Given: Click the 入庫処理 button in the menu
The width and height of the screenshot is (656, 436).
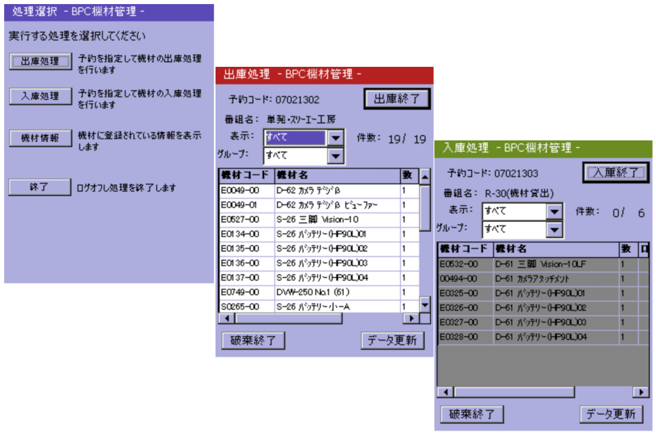Looking at the screenshot, I should tap(40, 96).
